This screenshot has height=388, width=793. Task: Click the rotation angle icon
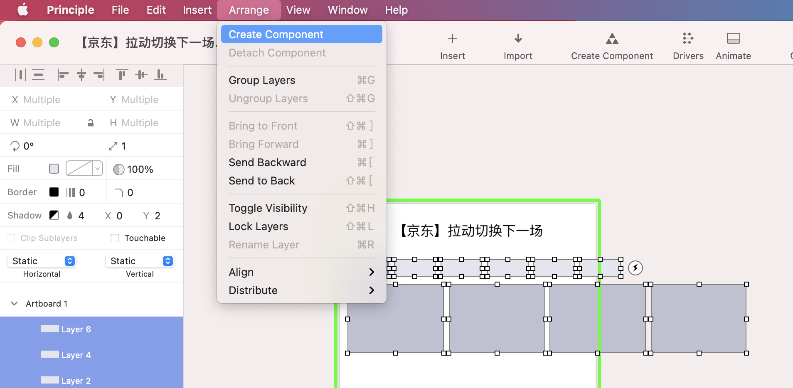[15, 146]
